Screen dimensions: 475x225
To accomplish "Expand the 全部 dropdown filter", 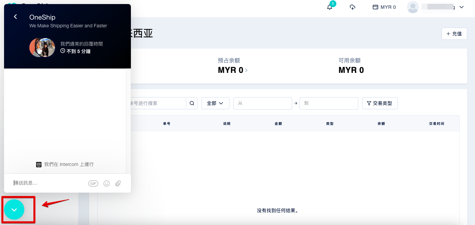I will point(215,103).
